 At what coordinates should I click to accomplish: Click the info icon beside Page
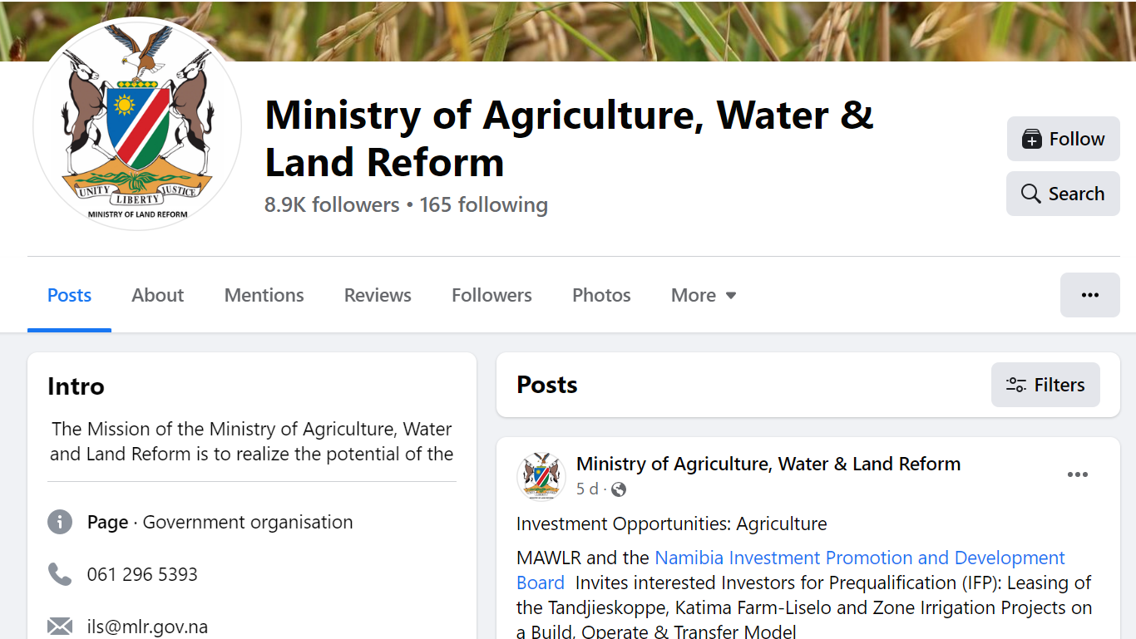coord(60,522)
